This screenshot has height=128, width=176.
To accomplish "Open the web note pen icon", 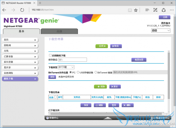I will 155,10.
